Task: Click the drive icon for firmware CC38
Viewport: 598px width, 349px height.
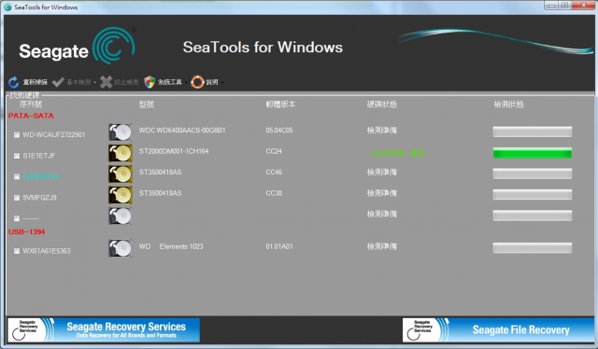Action: click(121, 195)
